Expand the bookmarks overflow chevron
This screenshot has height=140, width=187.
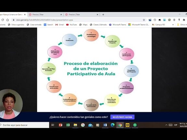pyautogui.click(x=173, y=25)
